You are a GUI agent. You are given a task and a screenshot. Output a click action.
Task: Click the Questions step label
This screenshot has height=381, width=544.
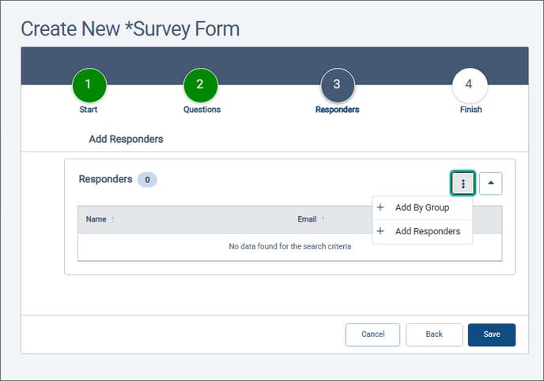point(202,110)
